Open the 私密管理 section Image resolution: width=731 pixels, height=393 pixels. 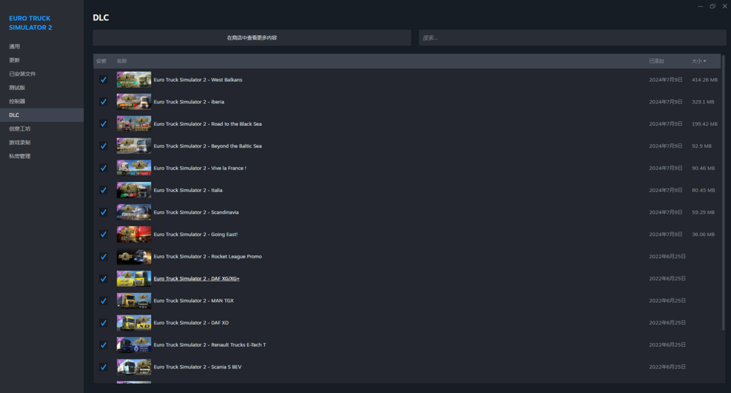tap(20, 156)
